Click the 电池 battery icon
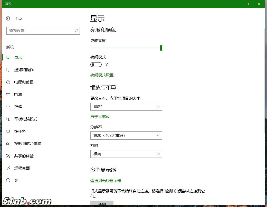The height and width of the screenshot is (207, 267). click(x=8, y=94)
